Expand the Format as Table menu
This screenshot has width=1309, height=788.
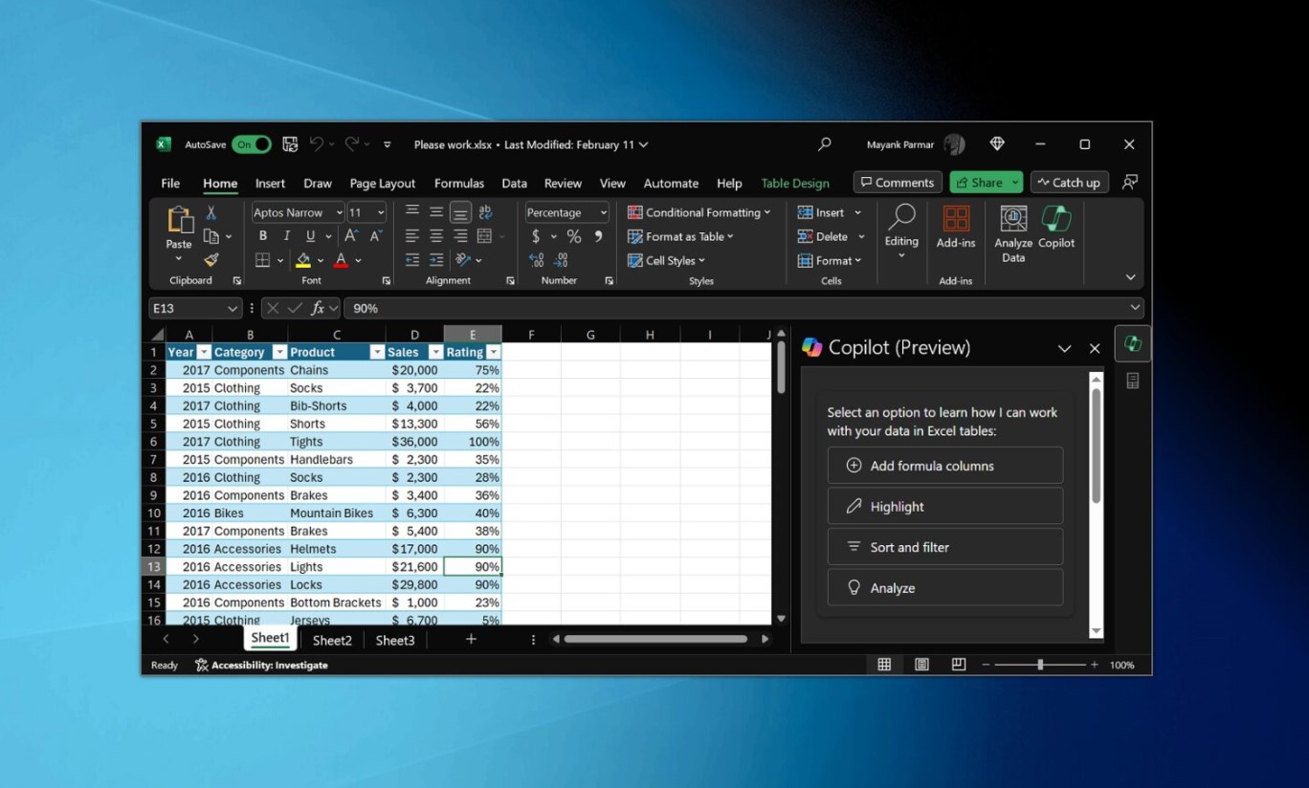(680, 236)
